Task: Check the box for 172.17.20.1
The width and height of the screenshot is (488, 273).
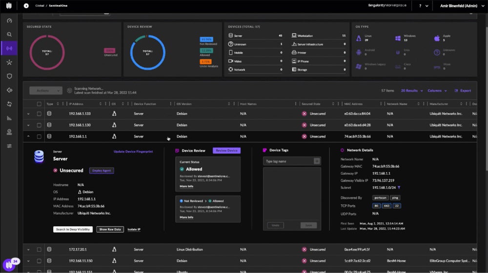Action: (39, 250)
